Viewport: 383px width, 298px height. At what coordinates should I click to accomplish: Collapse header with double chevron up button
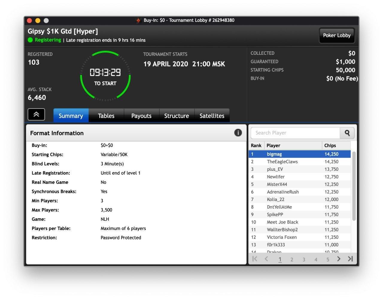click(36, 114)
